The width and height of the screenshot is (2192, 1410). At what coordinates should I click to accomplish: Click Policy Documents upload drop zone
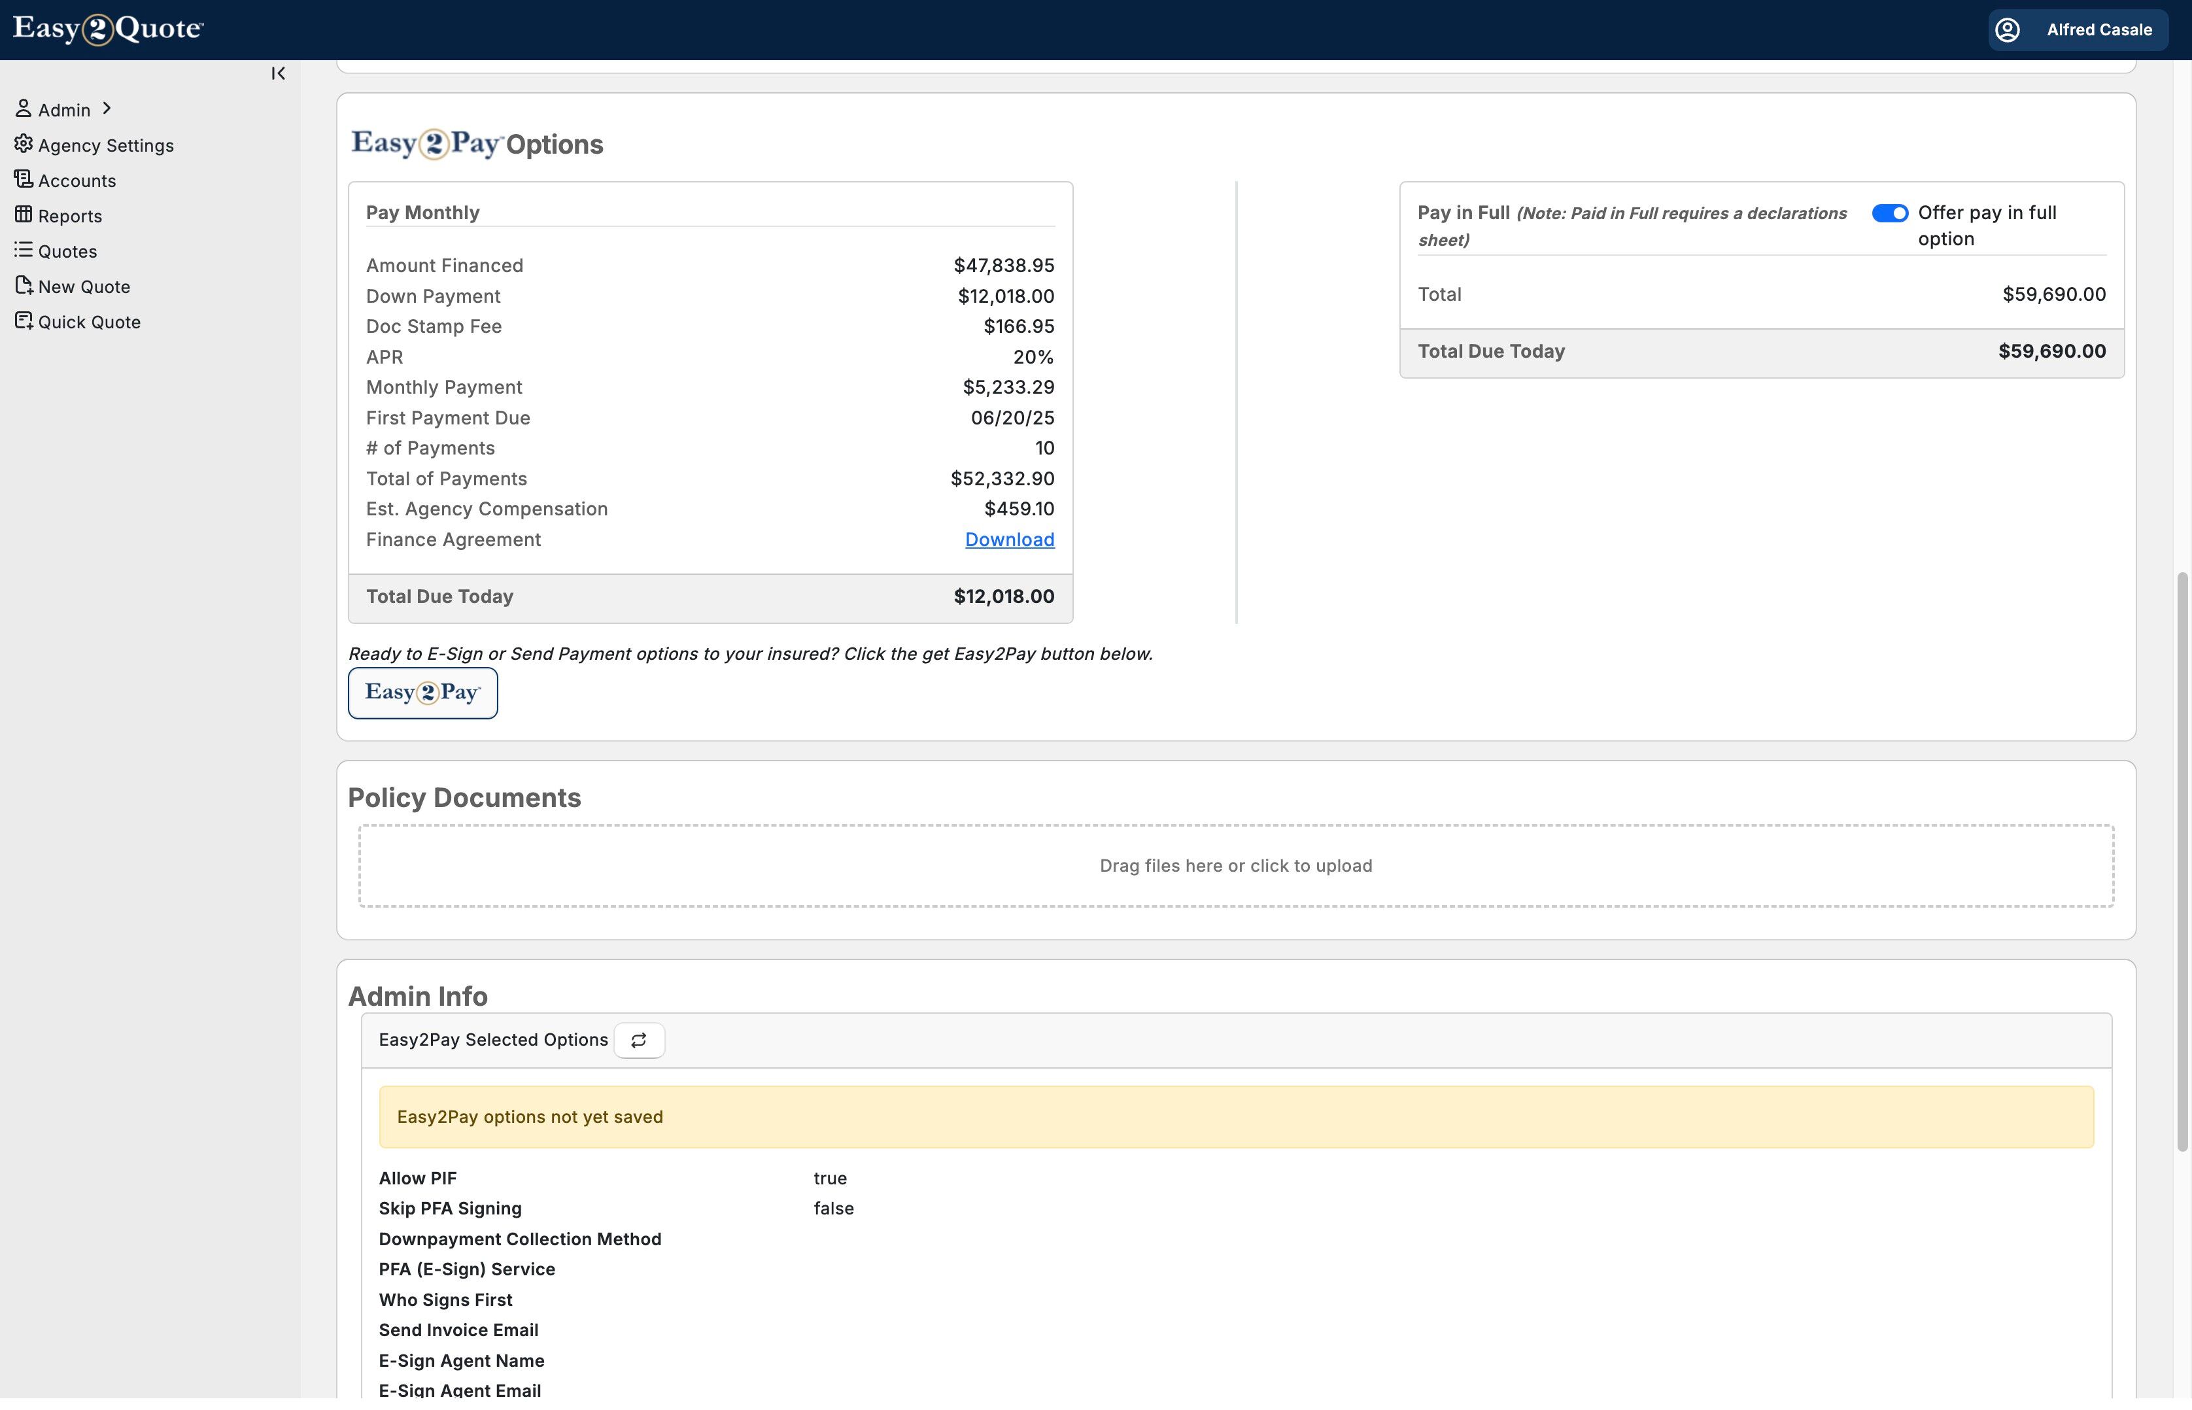(1235, 866)
